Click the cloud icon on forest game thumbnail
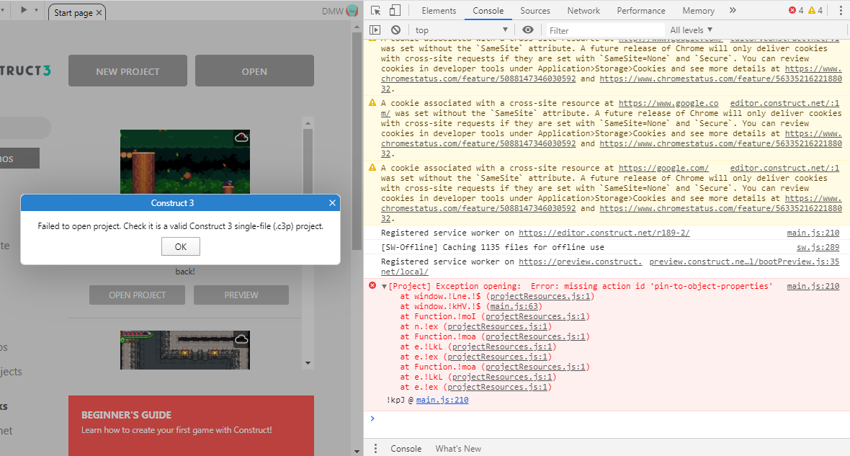Viewport: 850px width, 456px height. (x=241, y=138)
